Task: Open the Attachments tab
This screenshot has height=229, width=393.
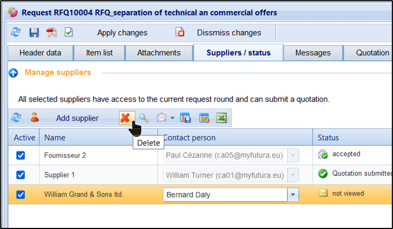Action: (x=159, y=53)
